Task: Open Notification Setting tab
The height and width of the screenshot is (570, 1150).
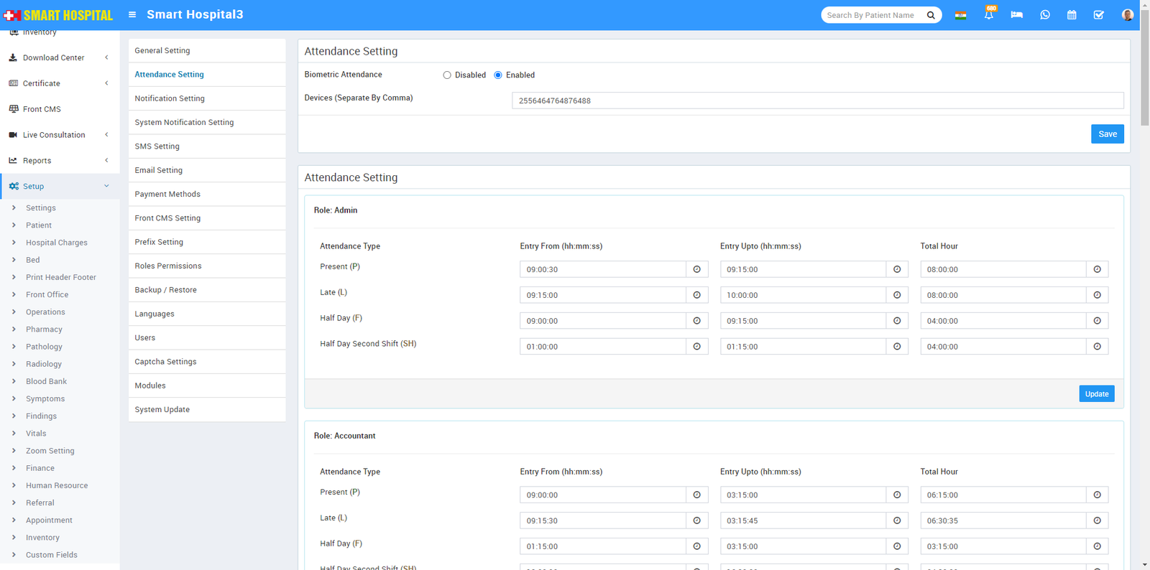Action: pyautogui.click(x=170, y=98)
